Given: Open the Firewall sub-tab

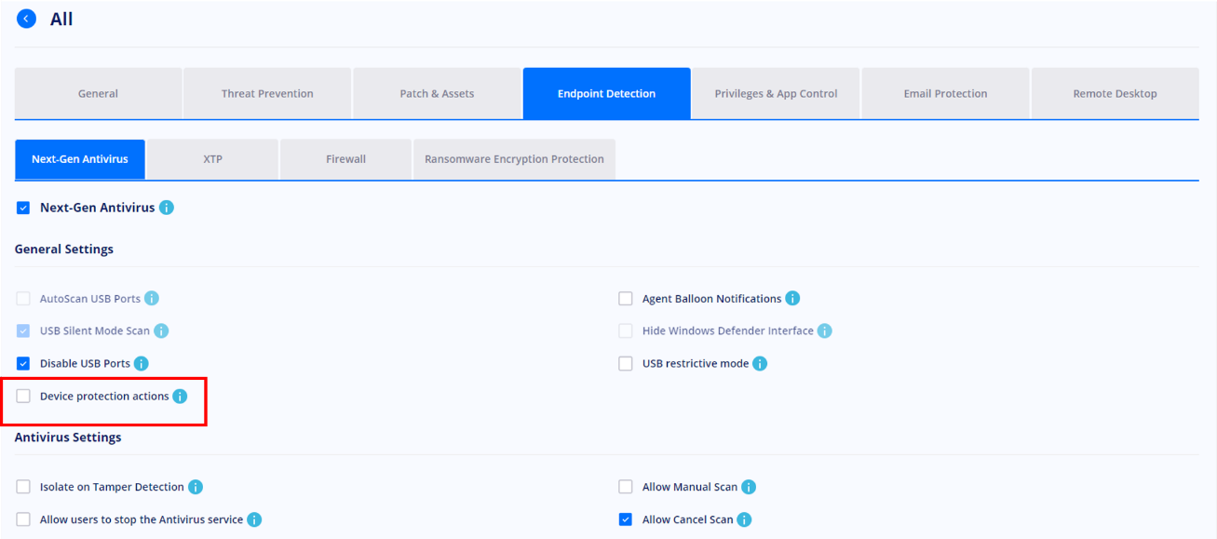Looking at the screenshot, I should click(x=345, y=159).
